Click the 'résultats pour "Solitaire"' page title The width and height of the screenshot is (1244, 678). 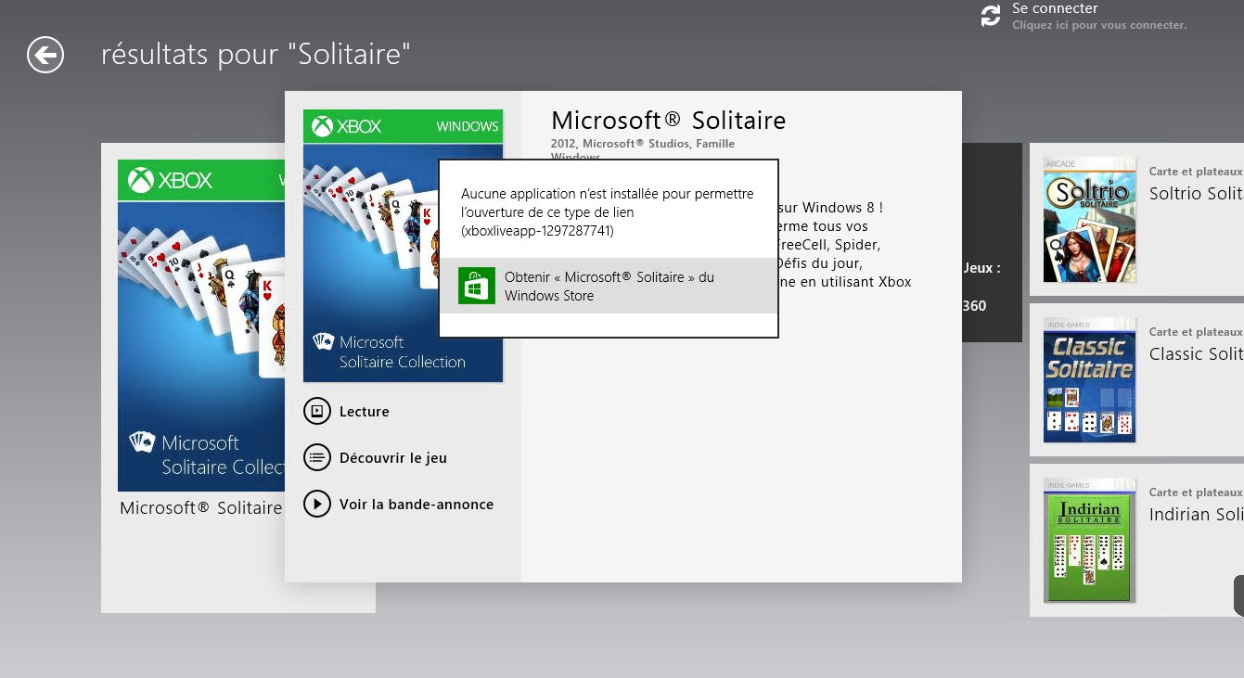(x=256, y=55)
